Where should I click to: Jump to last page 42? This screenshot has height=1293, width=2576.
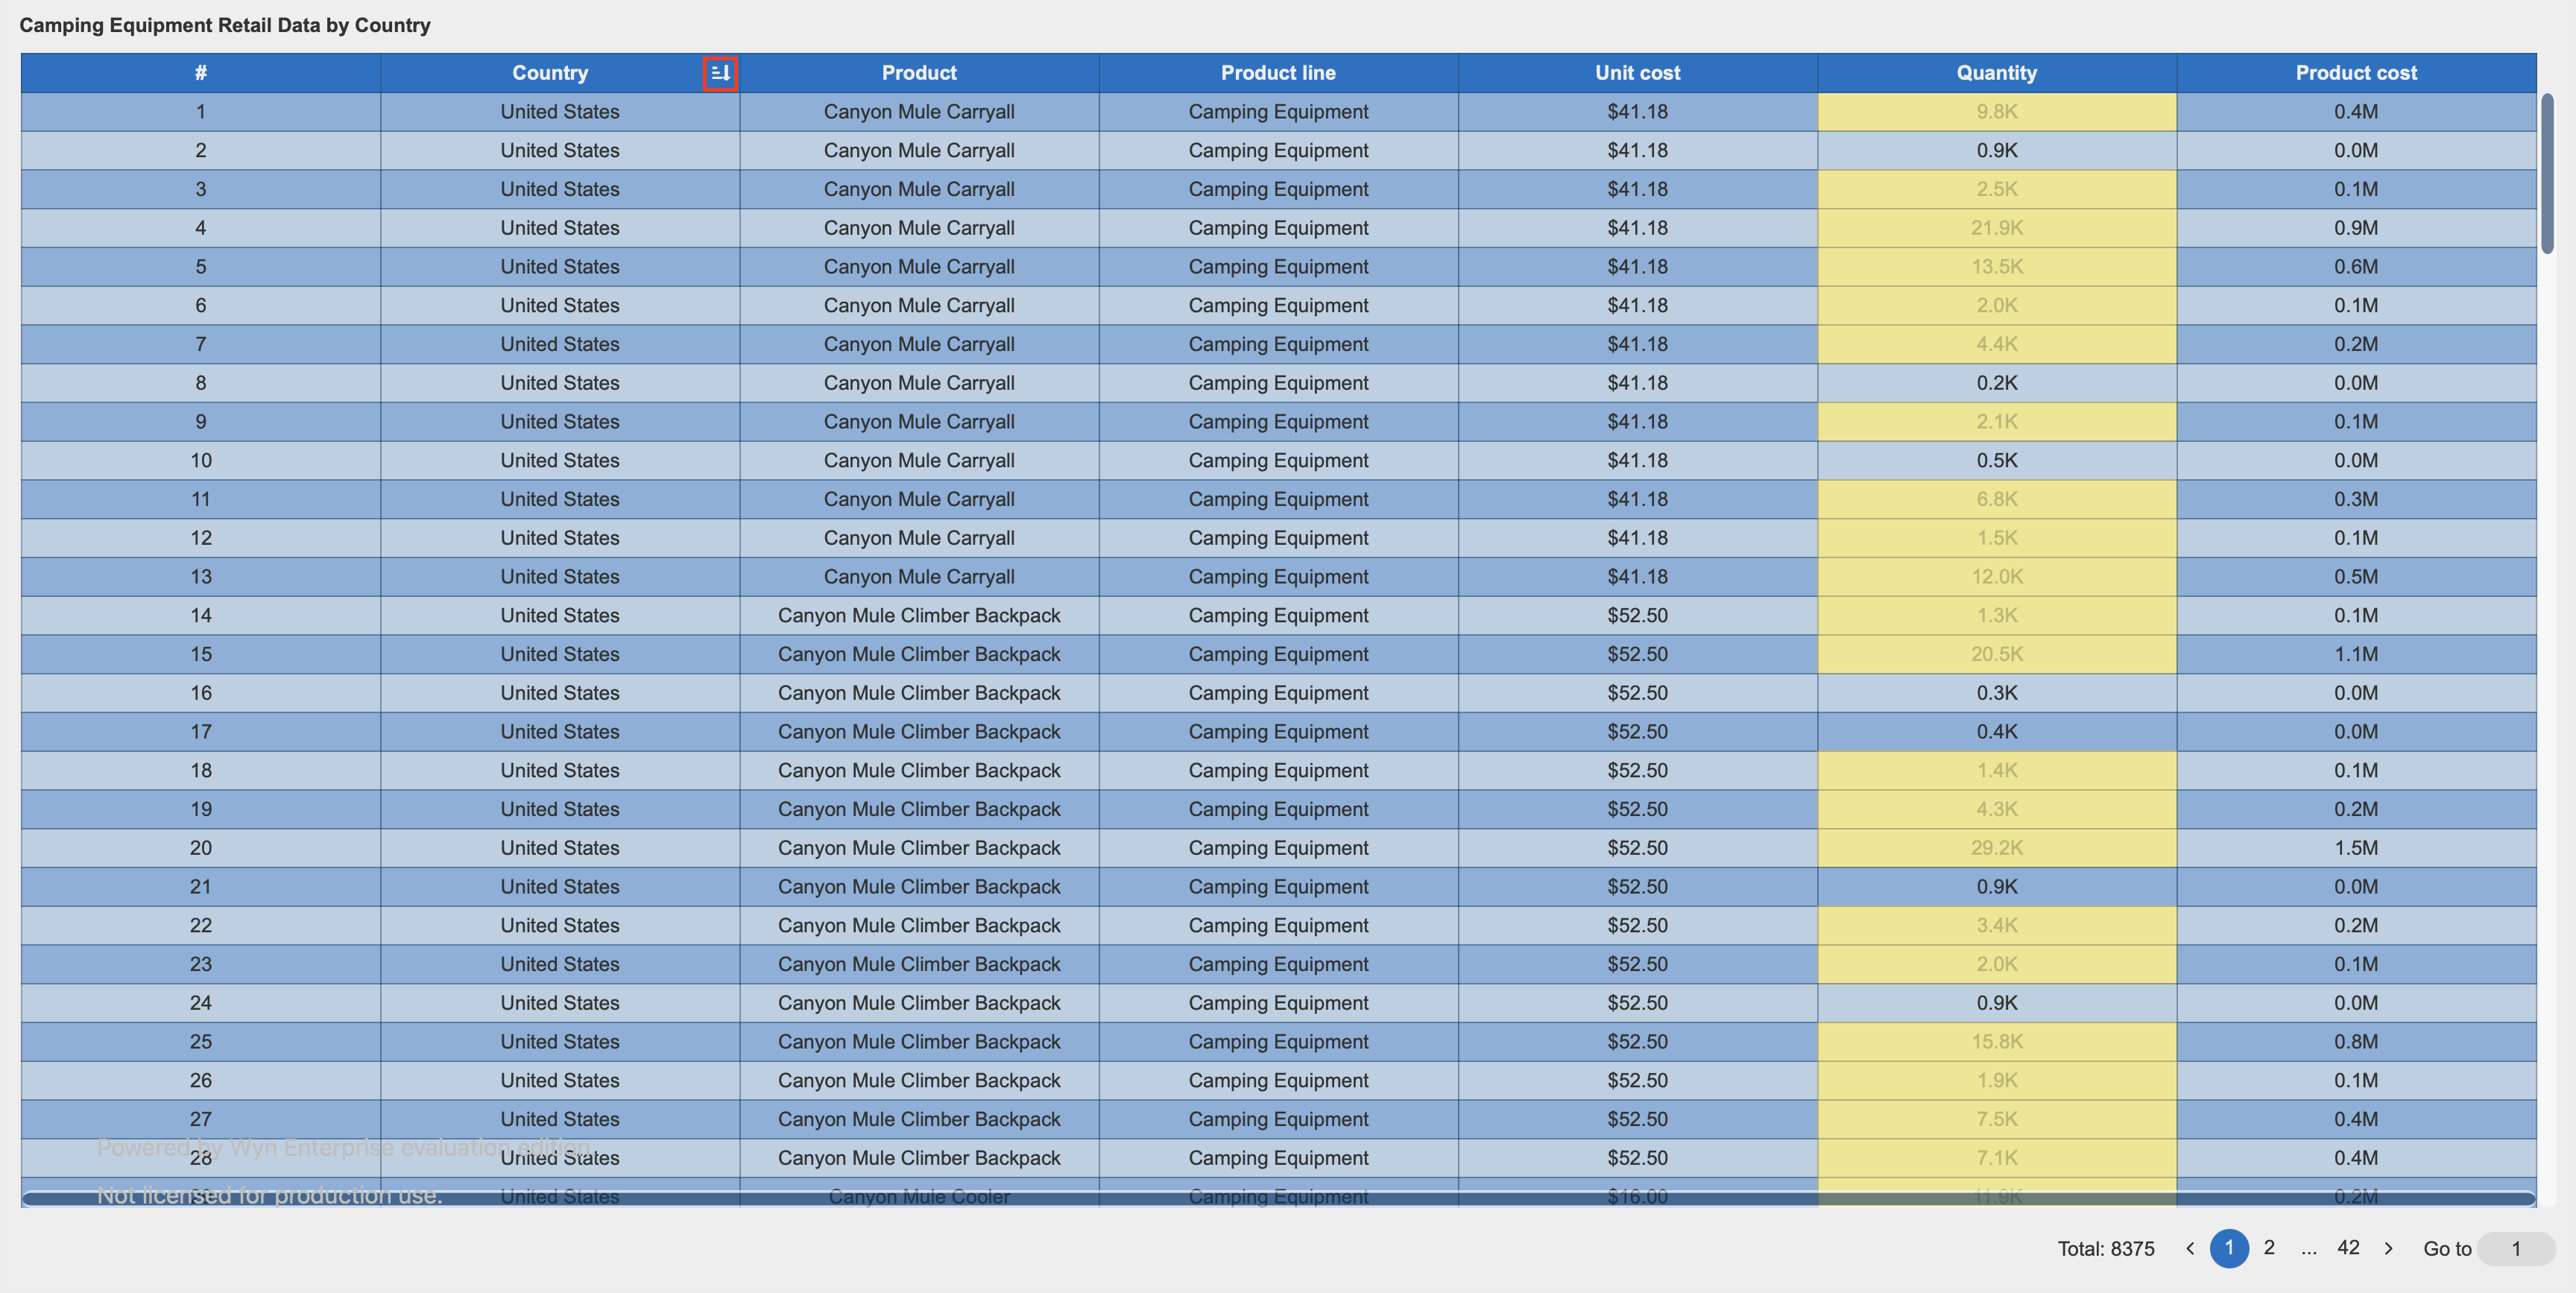2348,1248
